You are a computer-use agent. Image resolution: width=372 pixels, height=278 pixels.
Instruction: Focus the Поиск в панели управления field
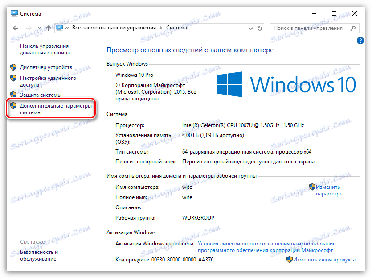coord(315,28)
